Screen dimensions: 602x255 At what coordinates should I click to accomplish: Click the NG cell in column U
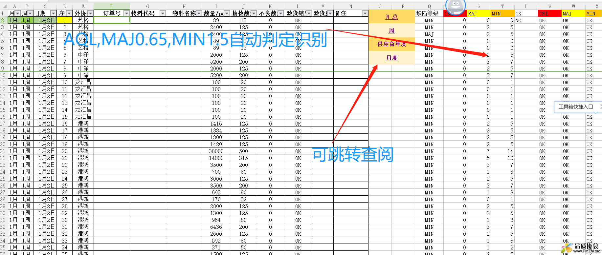526,20
